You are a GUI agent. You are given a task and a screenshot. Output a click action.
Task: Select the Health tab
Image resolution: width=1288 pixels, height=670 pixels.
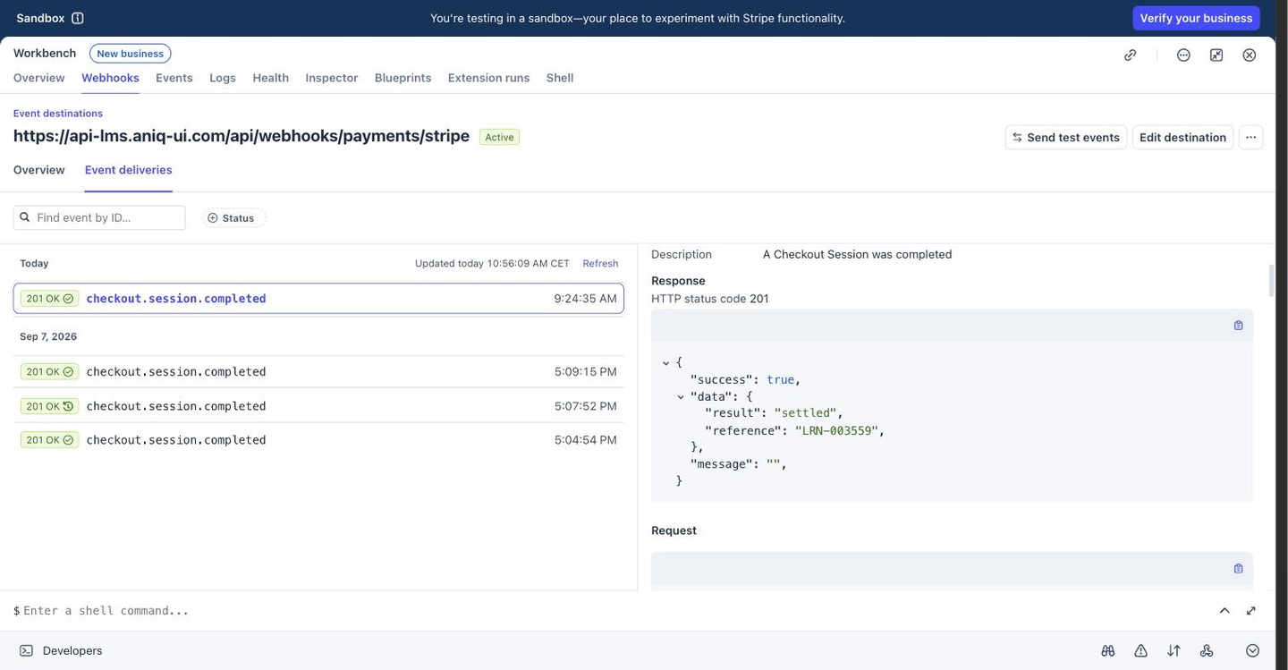coord(270,78)
